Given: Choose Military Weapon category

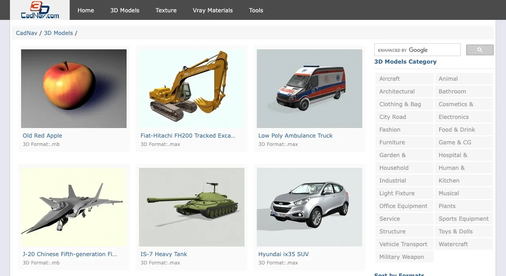Looking at the screenshot, I should click(404, 257).
